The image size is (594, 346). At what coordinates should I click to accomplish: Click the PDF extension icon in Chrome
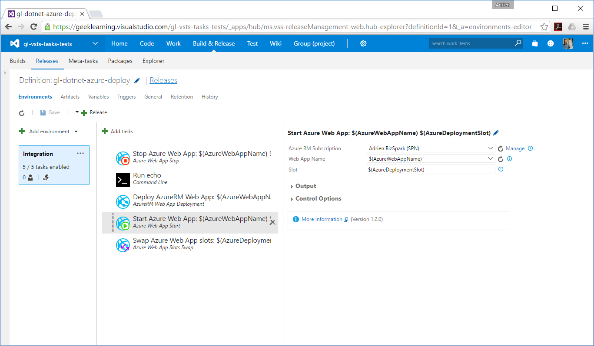558,27
